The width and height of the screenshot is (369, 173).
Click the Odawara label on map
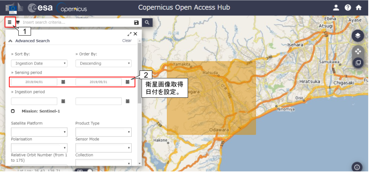219,130
